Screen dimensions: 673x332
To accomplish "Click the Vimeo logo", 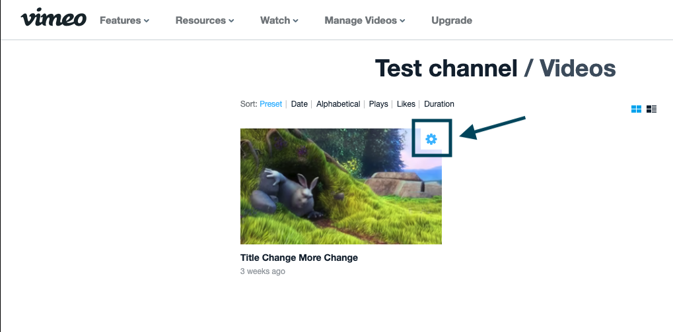I will coord(53,18).
